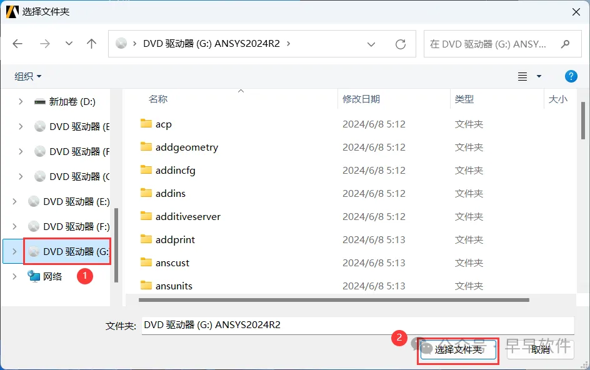Sort by 名称 column header
The width and height of the screenshot is (590, 370).
158,99
